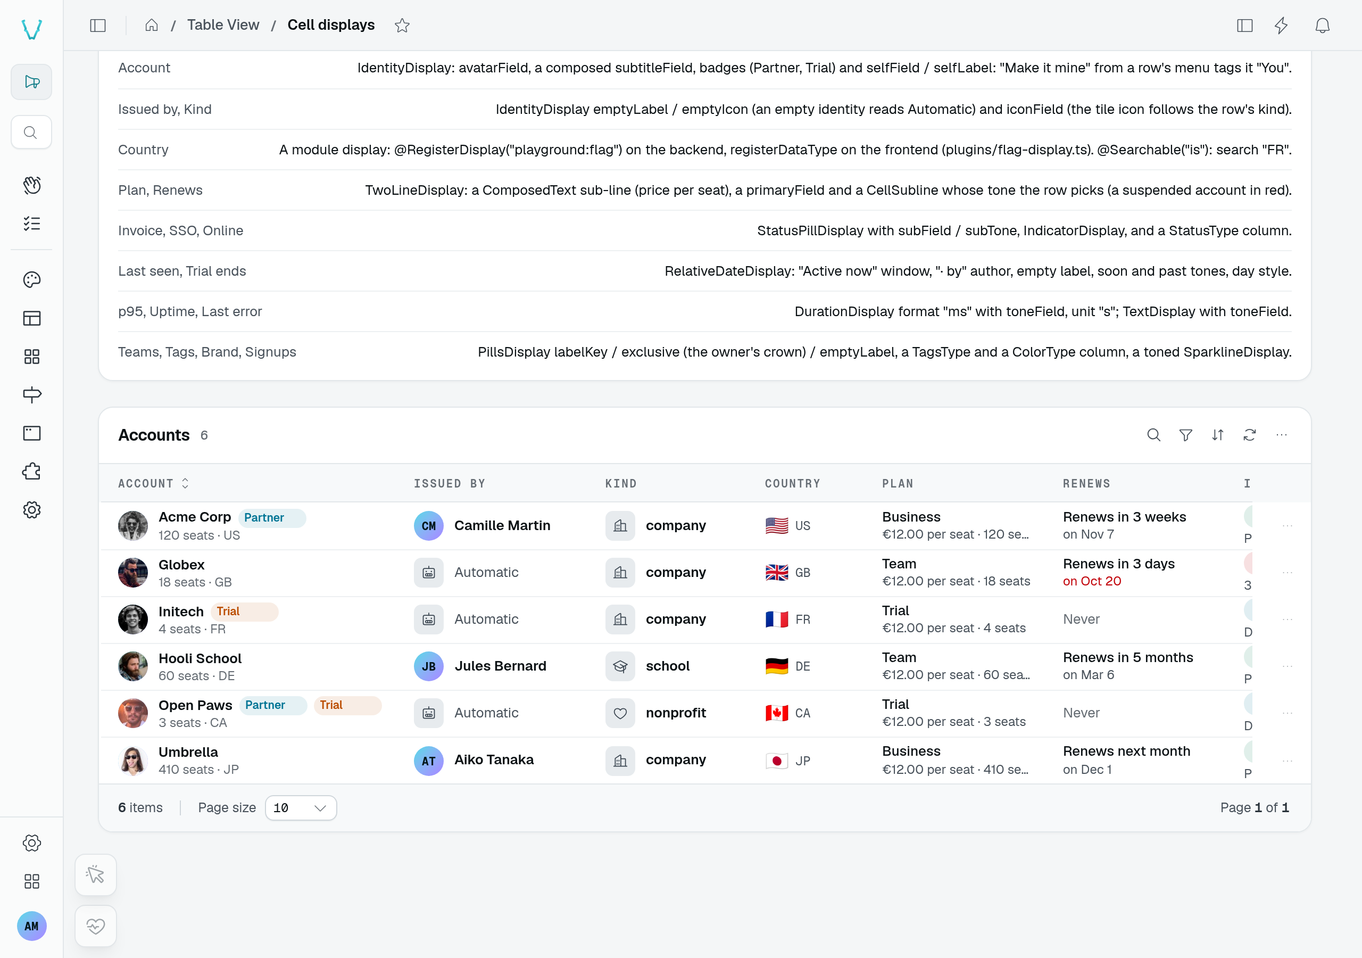
Task: Open the window panel sidebar item
Action: coord(31,433)
